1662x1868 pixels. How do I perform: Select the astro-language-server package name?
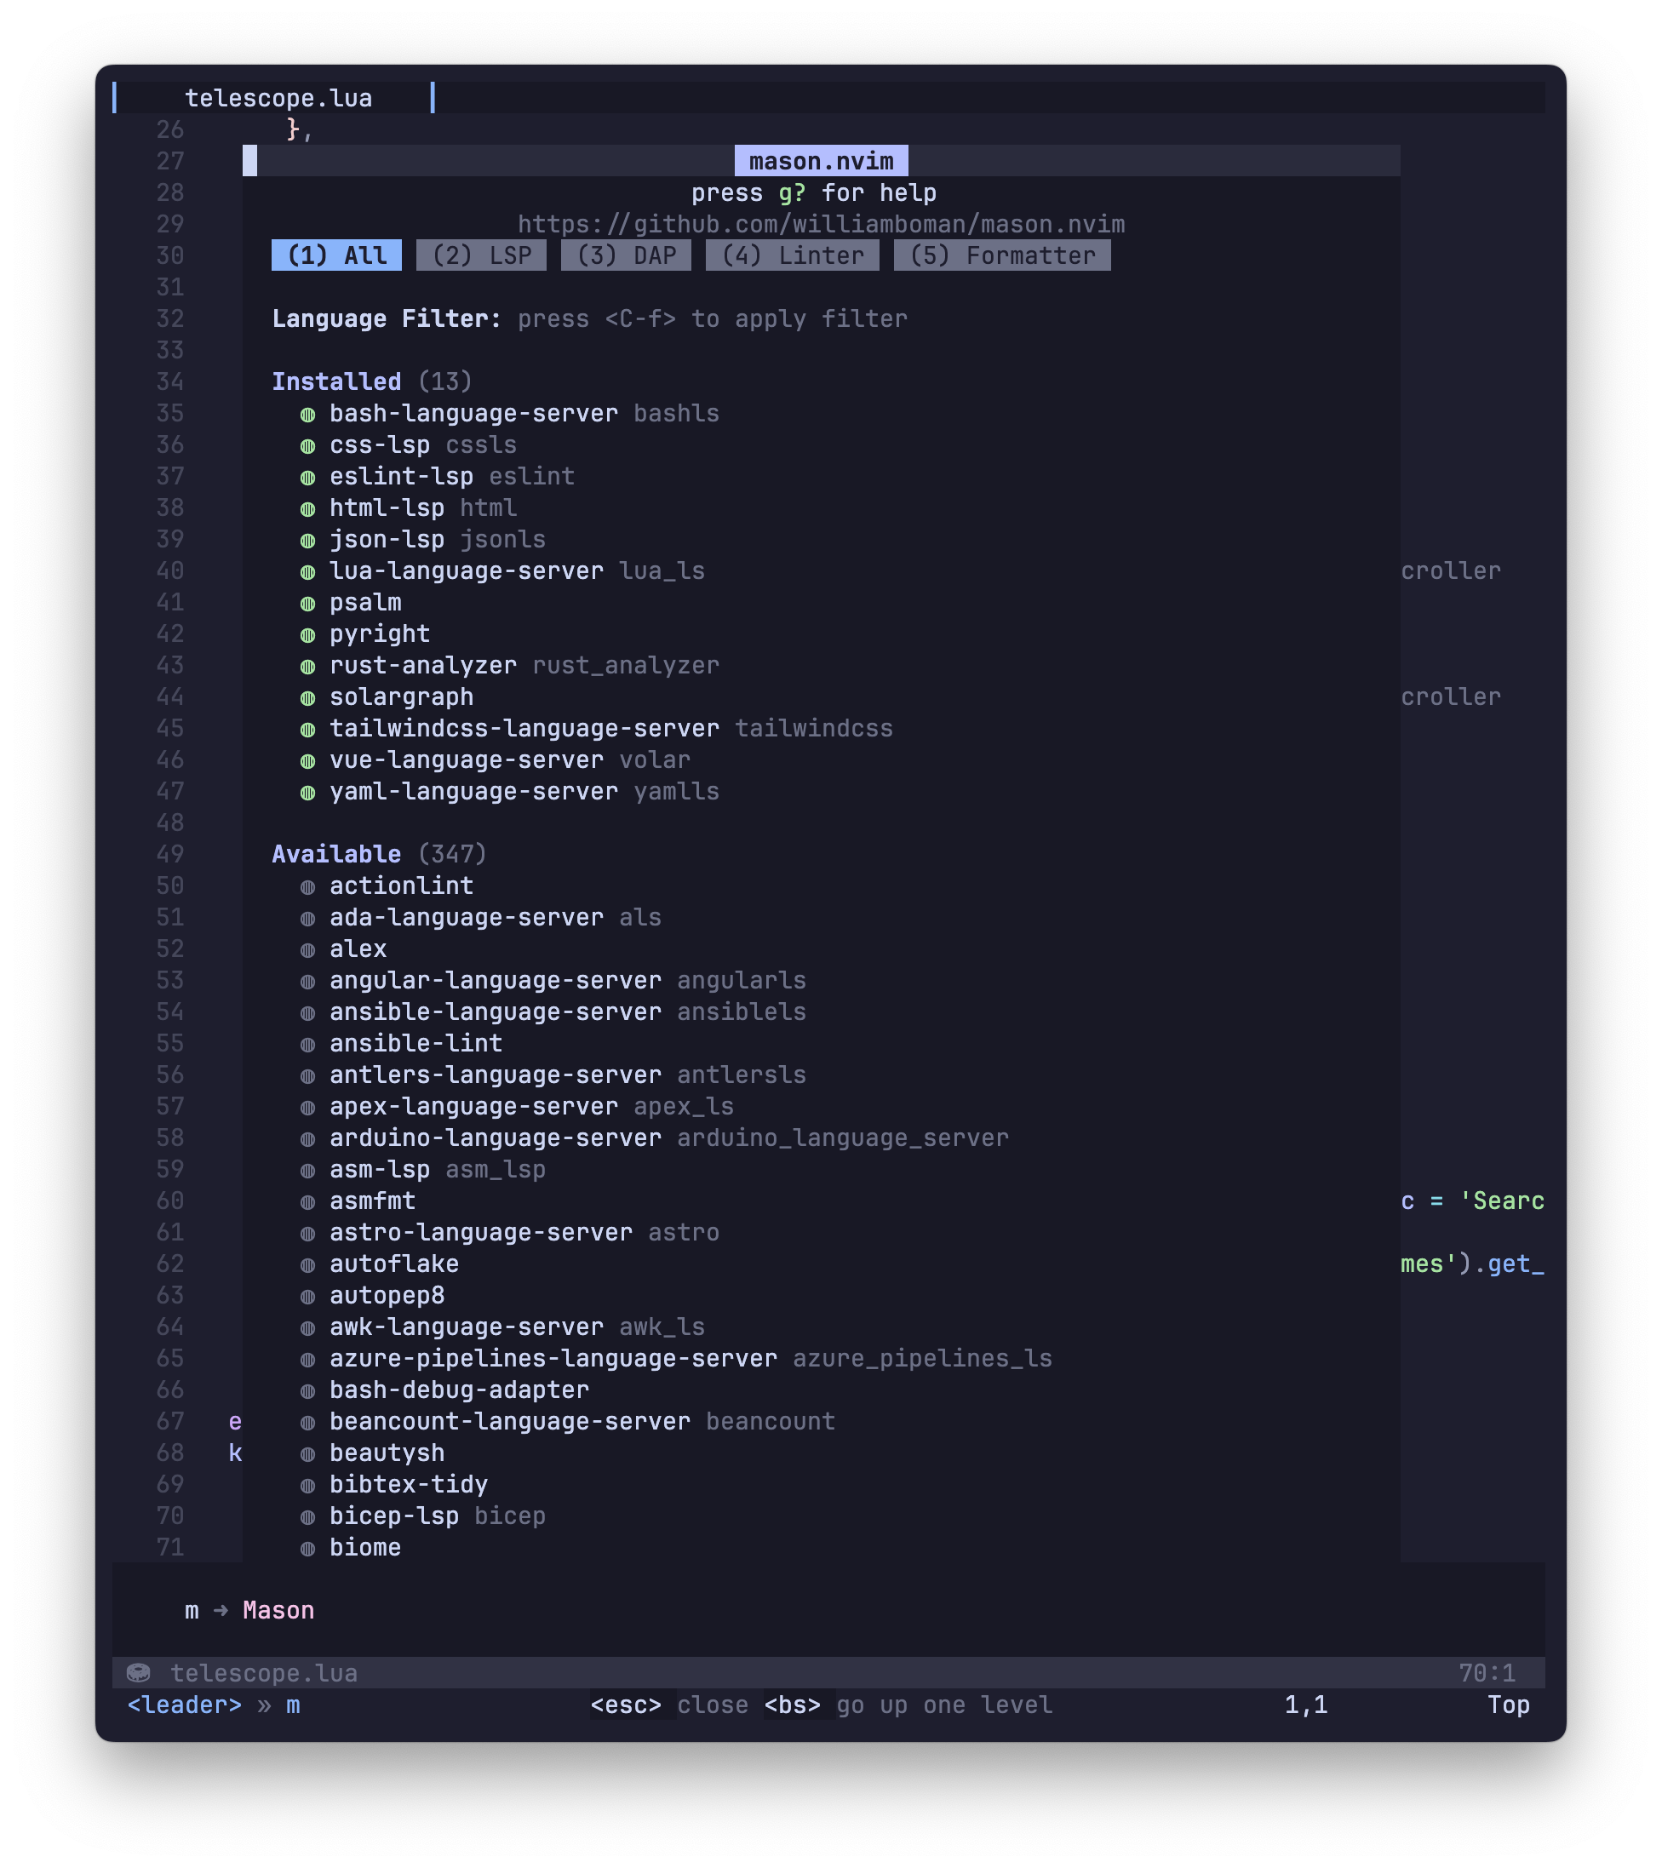pos(480,1232)
